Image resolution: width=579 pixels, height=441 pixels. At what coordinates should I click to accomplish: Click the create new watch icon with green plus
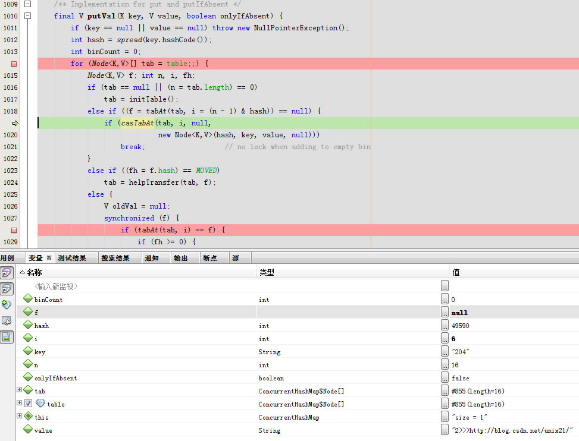pyautogui.click(x=7, y=304)
